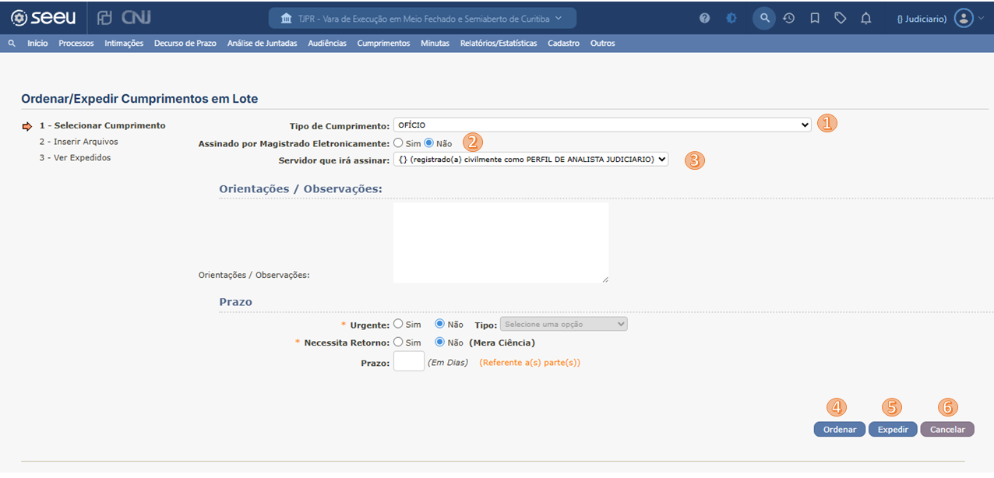Select Sim for Urgente
Screen dimensions: 994x478
coord(398,324)
